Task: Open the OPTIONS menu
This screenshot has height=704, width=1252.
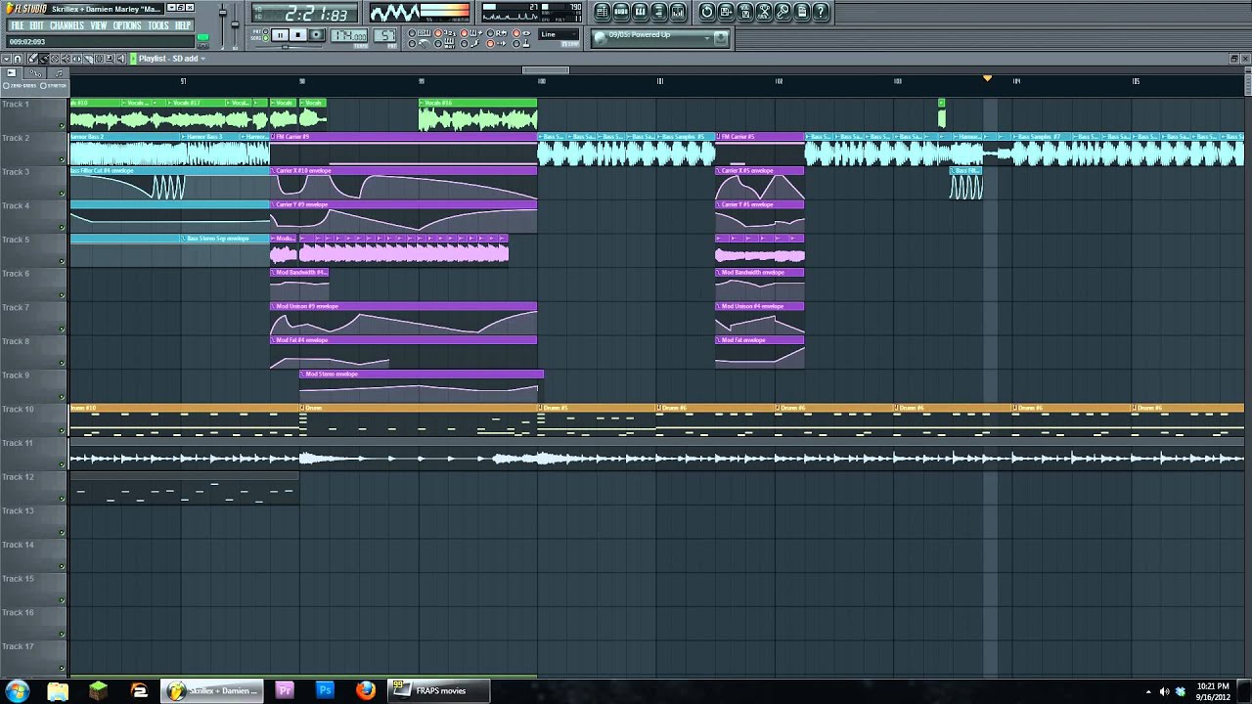Action: (127, 25)
